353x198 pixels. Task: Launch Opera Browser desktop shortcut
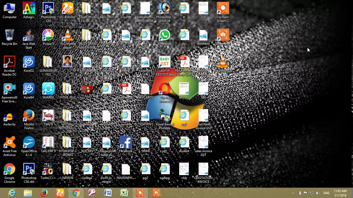click(x=165, y=93)
